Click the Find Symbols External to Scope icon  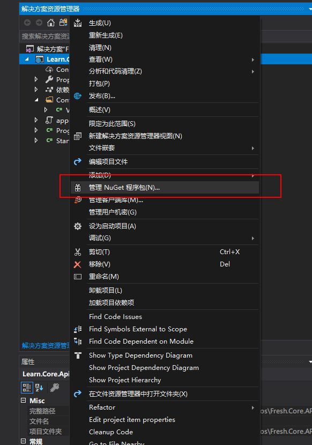point(78,329)
